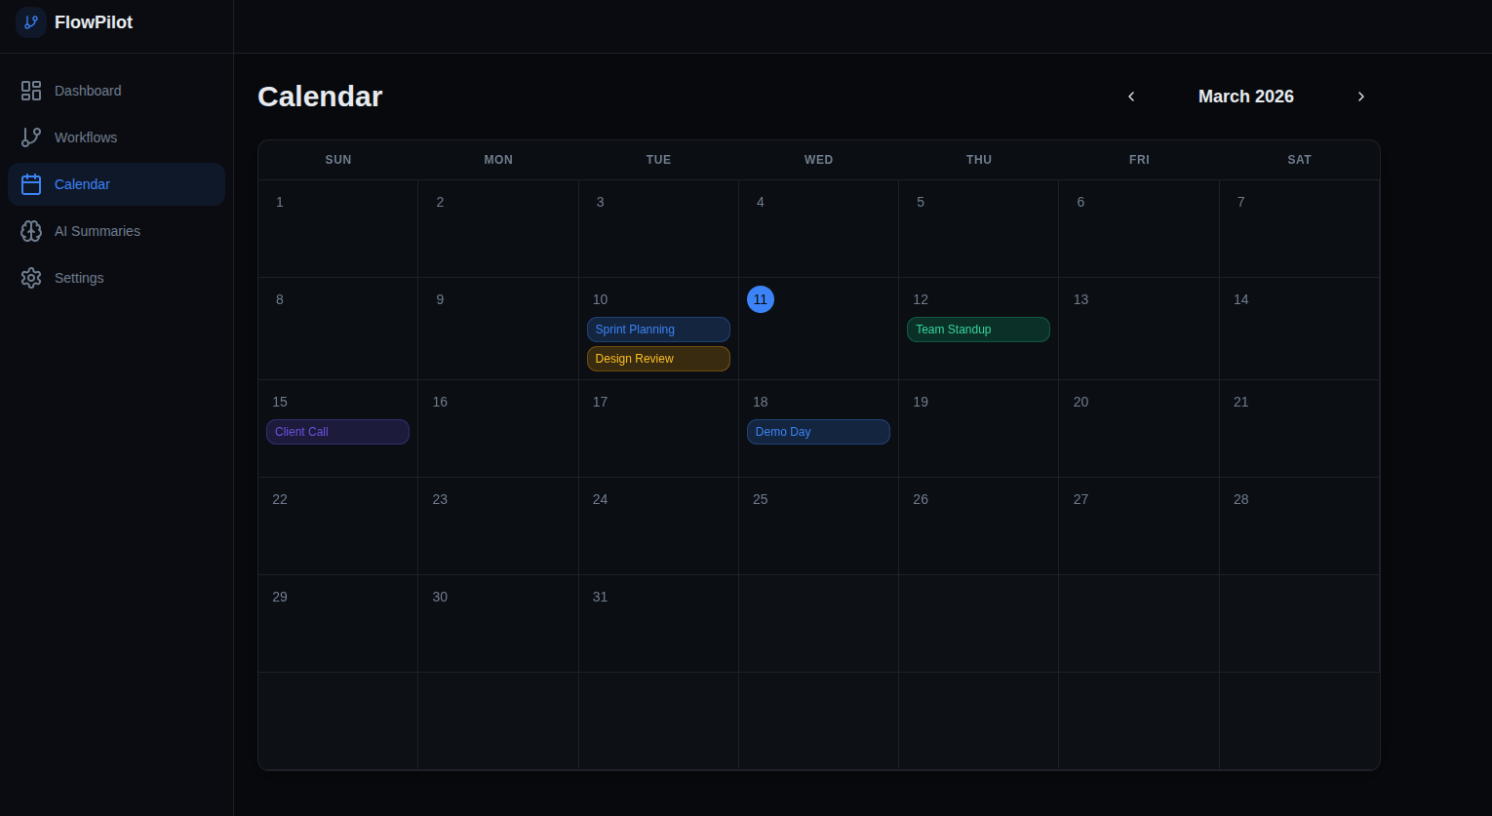Click the Calendar icon in the sidebar
The image size is (1492, 816).
point(30,183)
